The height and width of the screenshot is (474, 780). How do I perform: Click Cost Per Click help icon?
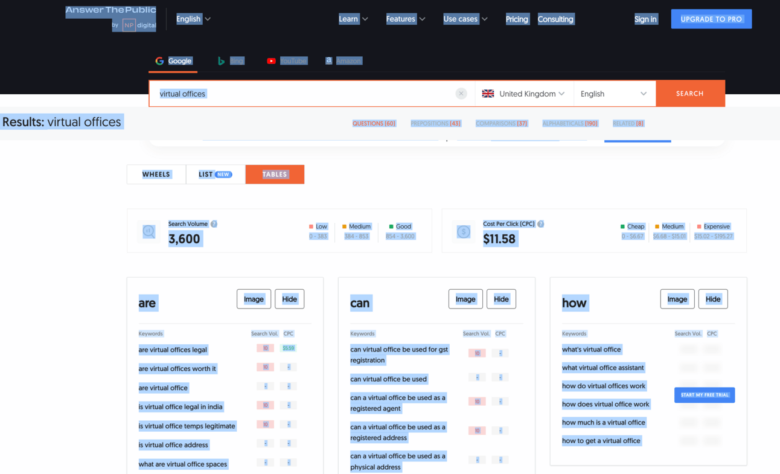point(540,224)
